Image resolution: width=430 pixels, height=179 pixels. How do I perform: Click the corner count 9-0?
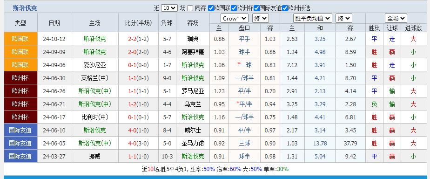pos(167,78)
